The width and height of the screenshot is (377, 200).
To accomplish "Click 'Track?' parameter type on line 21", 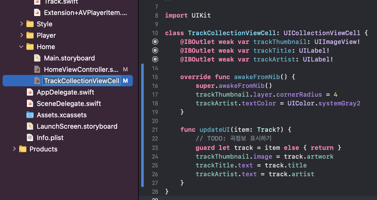I will click(x=268, y=129).
